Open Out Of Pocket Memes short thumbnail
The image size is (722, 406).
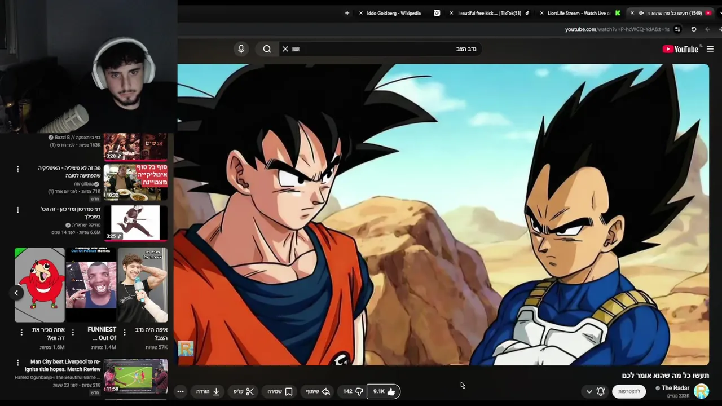click(91, 285)
